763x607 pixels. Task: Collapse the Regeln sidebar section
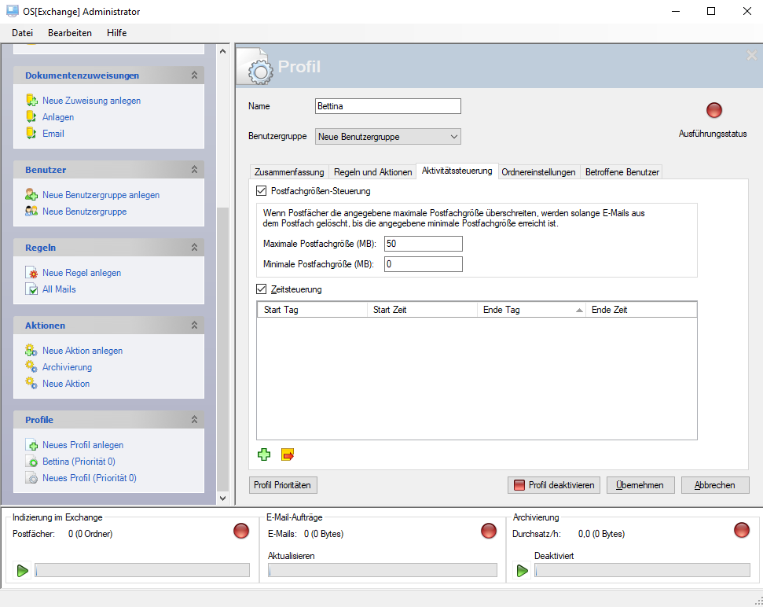tap(194, 248)
